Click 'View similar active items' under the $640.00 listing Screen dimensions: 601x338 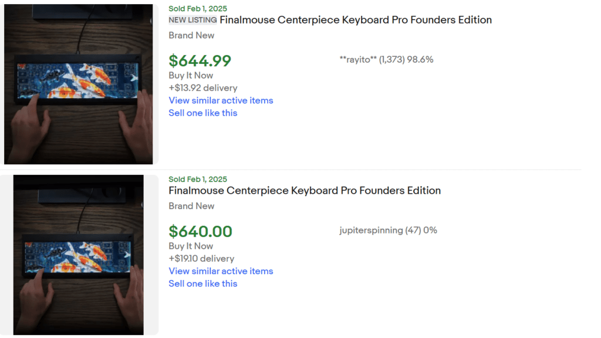tap(221, 271)
